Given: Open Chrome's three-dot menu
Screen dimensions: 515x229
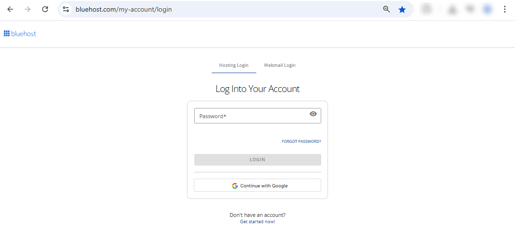Looking at the screenshot, I should tap(504, 9).
